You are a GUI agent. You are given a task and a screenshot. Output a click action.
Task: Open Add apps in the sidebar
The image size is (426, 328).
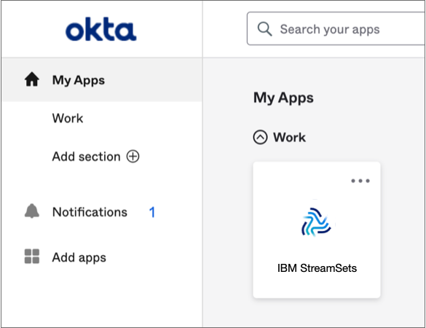pos(79,257)
